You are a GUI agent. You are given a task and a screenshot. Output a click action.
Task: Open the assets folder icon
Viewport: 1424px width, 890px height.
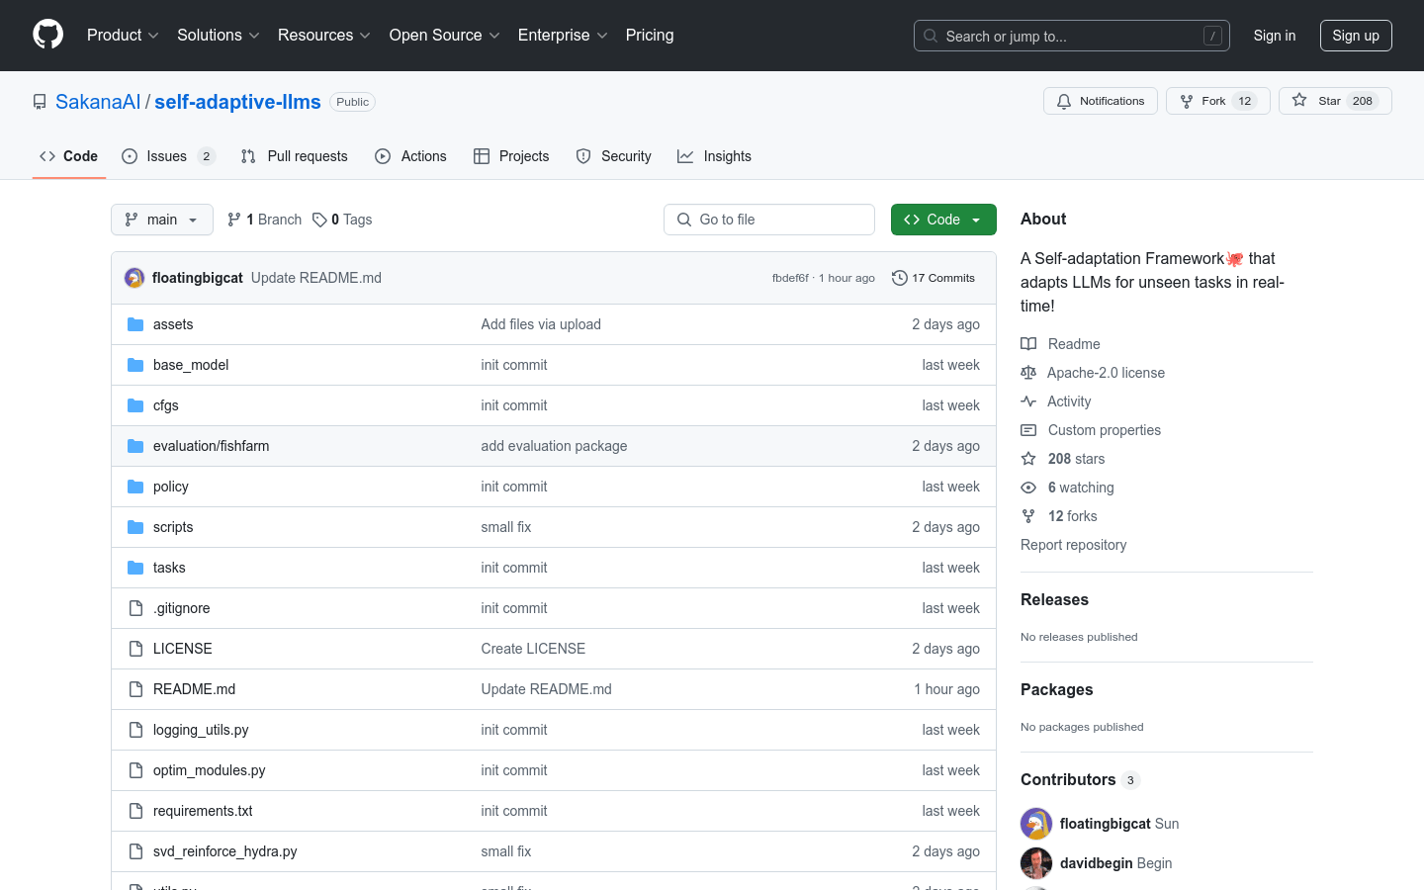(135, 324)
